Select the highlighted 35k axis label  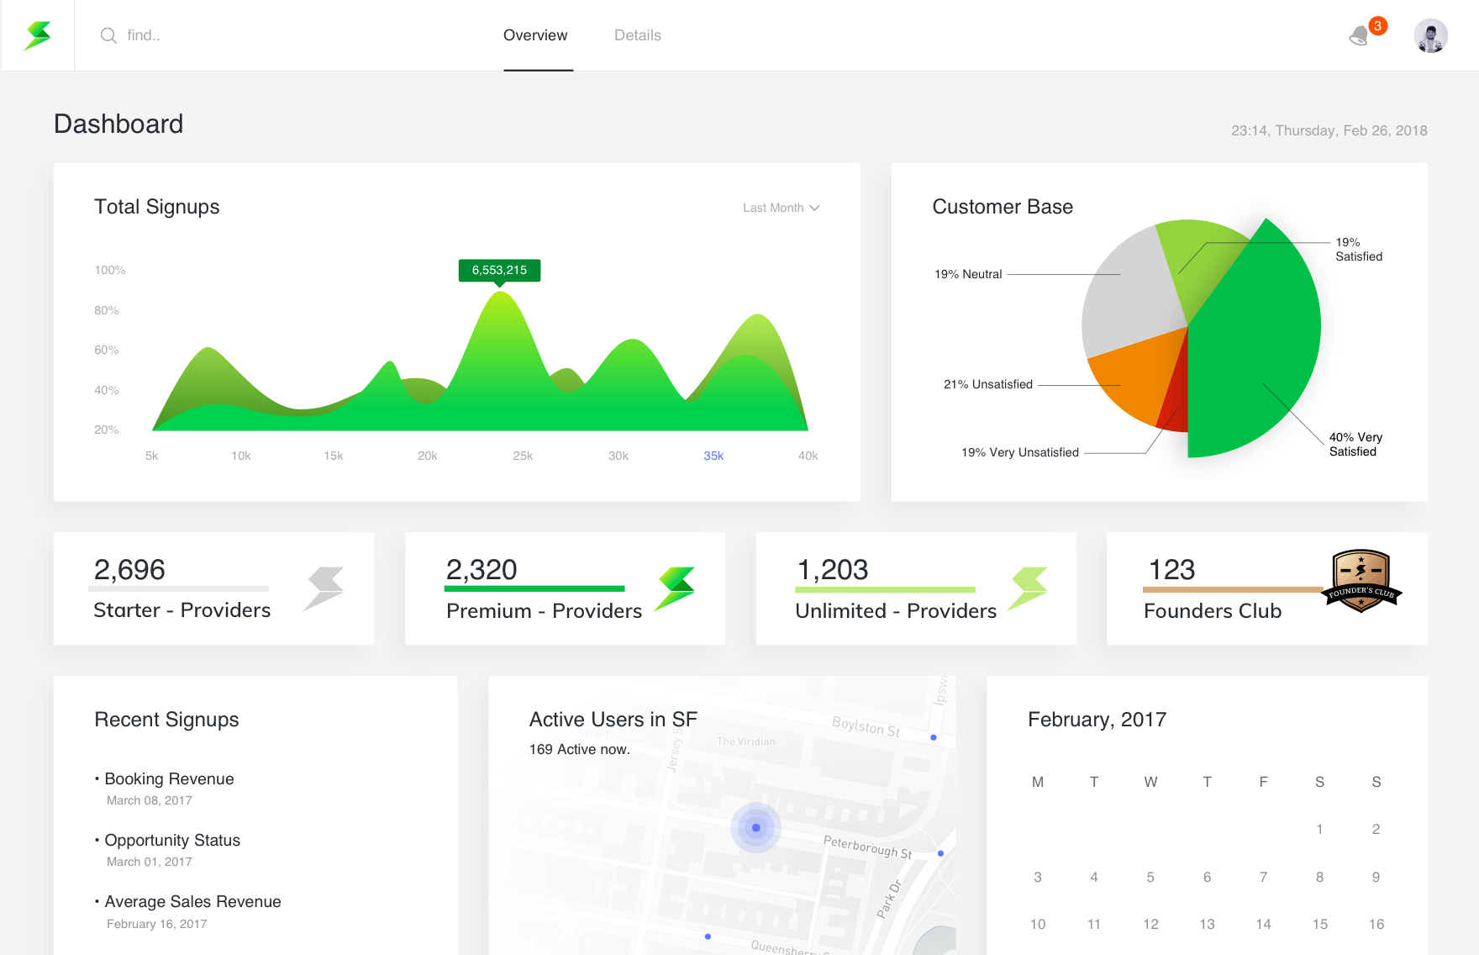[713, 455]
